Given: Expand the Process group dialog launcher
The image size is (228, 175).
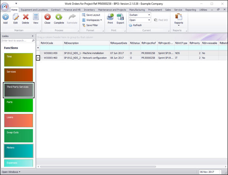Looking at the screenshot, I should tap(78, 31).
